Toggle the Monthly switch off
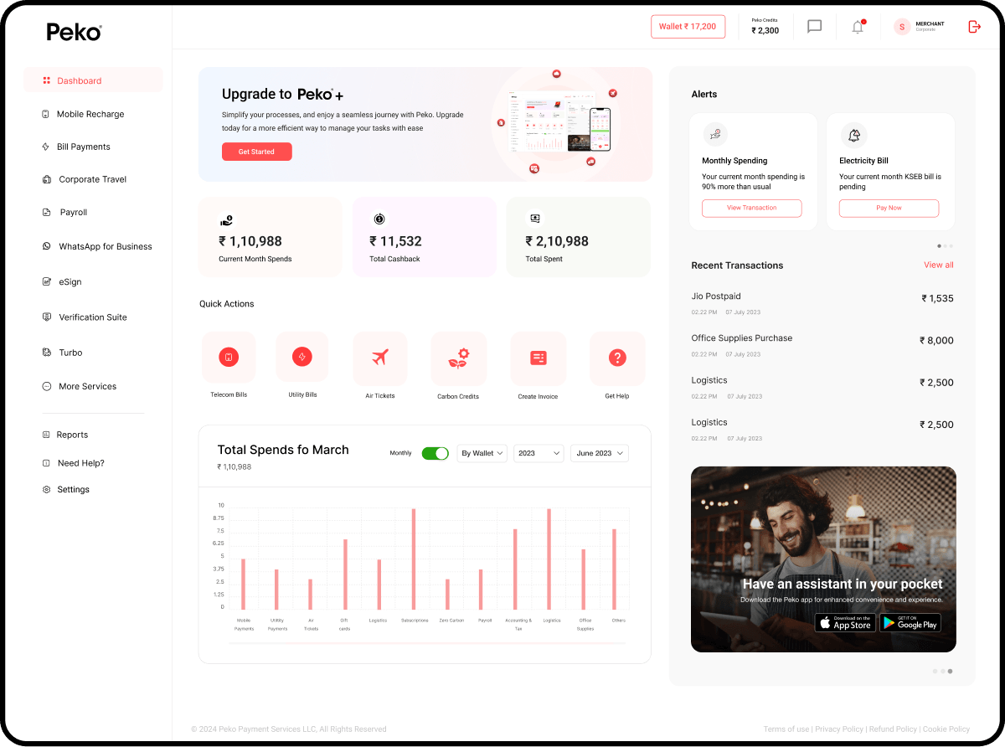 coord(435,453)
